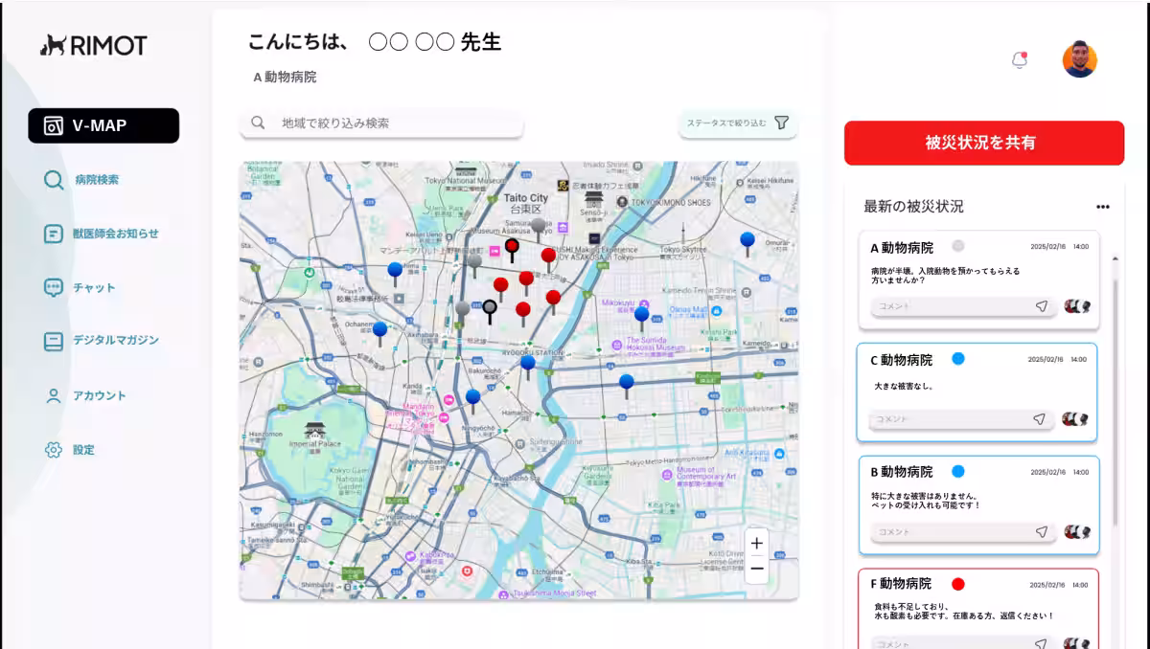Click the A 動物病院 label under greeting
1150x649 pixels.
(285, 77)
